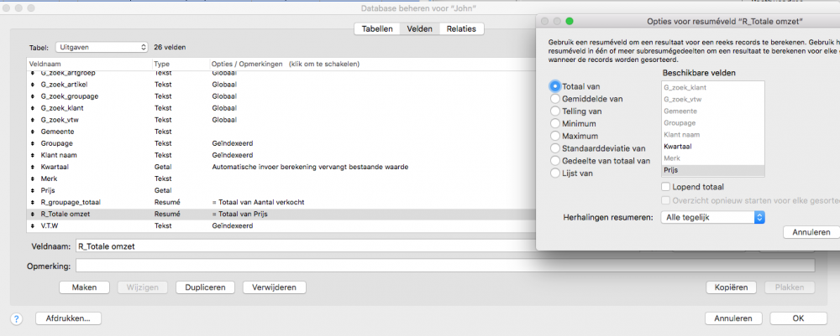Click the help question mark icon

pos(16,318)
